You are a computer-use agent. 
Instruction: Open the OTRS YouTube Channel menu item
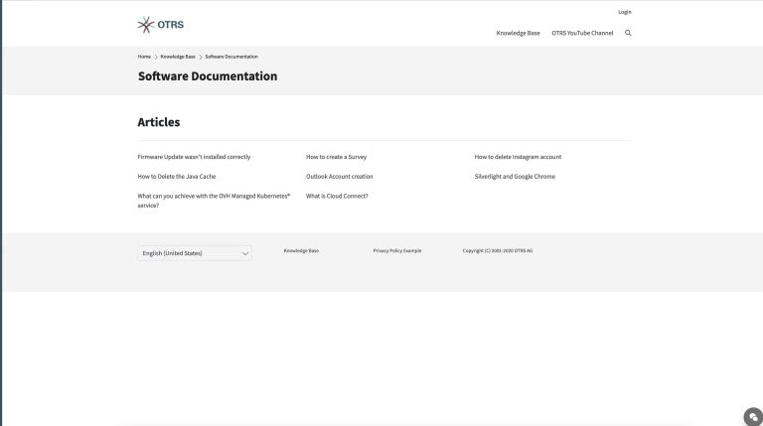tap(582, 33)
